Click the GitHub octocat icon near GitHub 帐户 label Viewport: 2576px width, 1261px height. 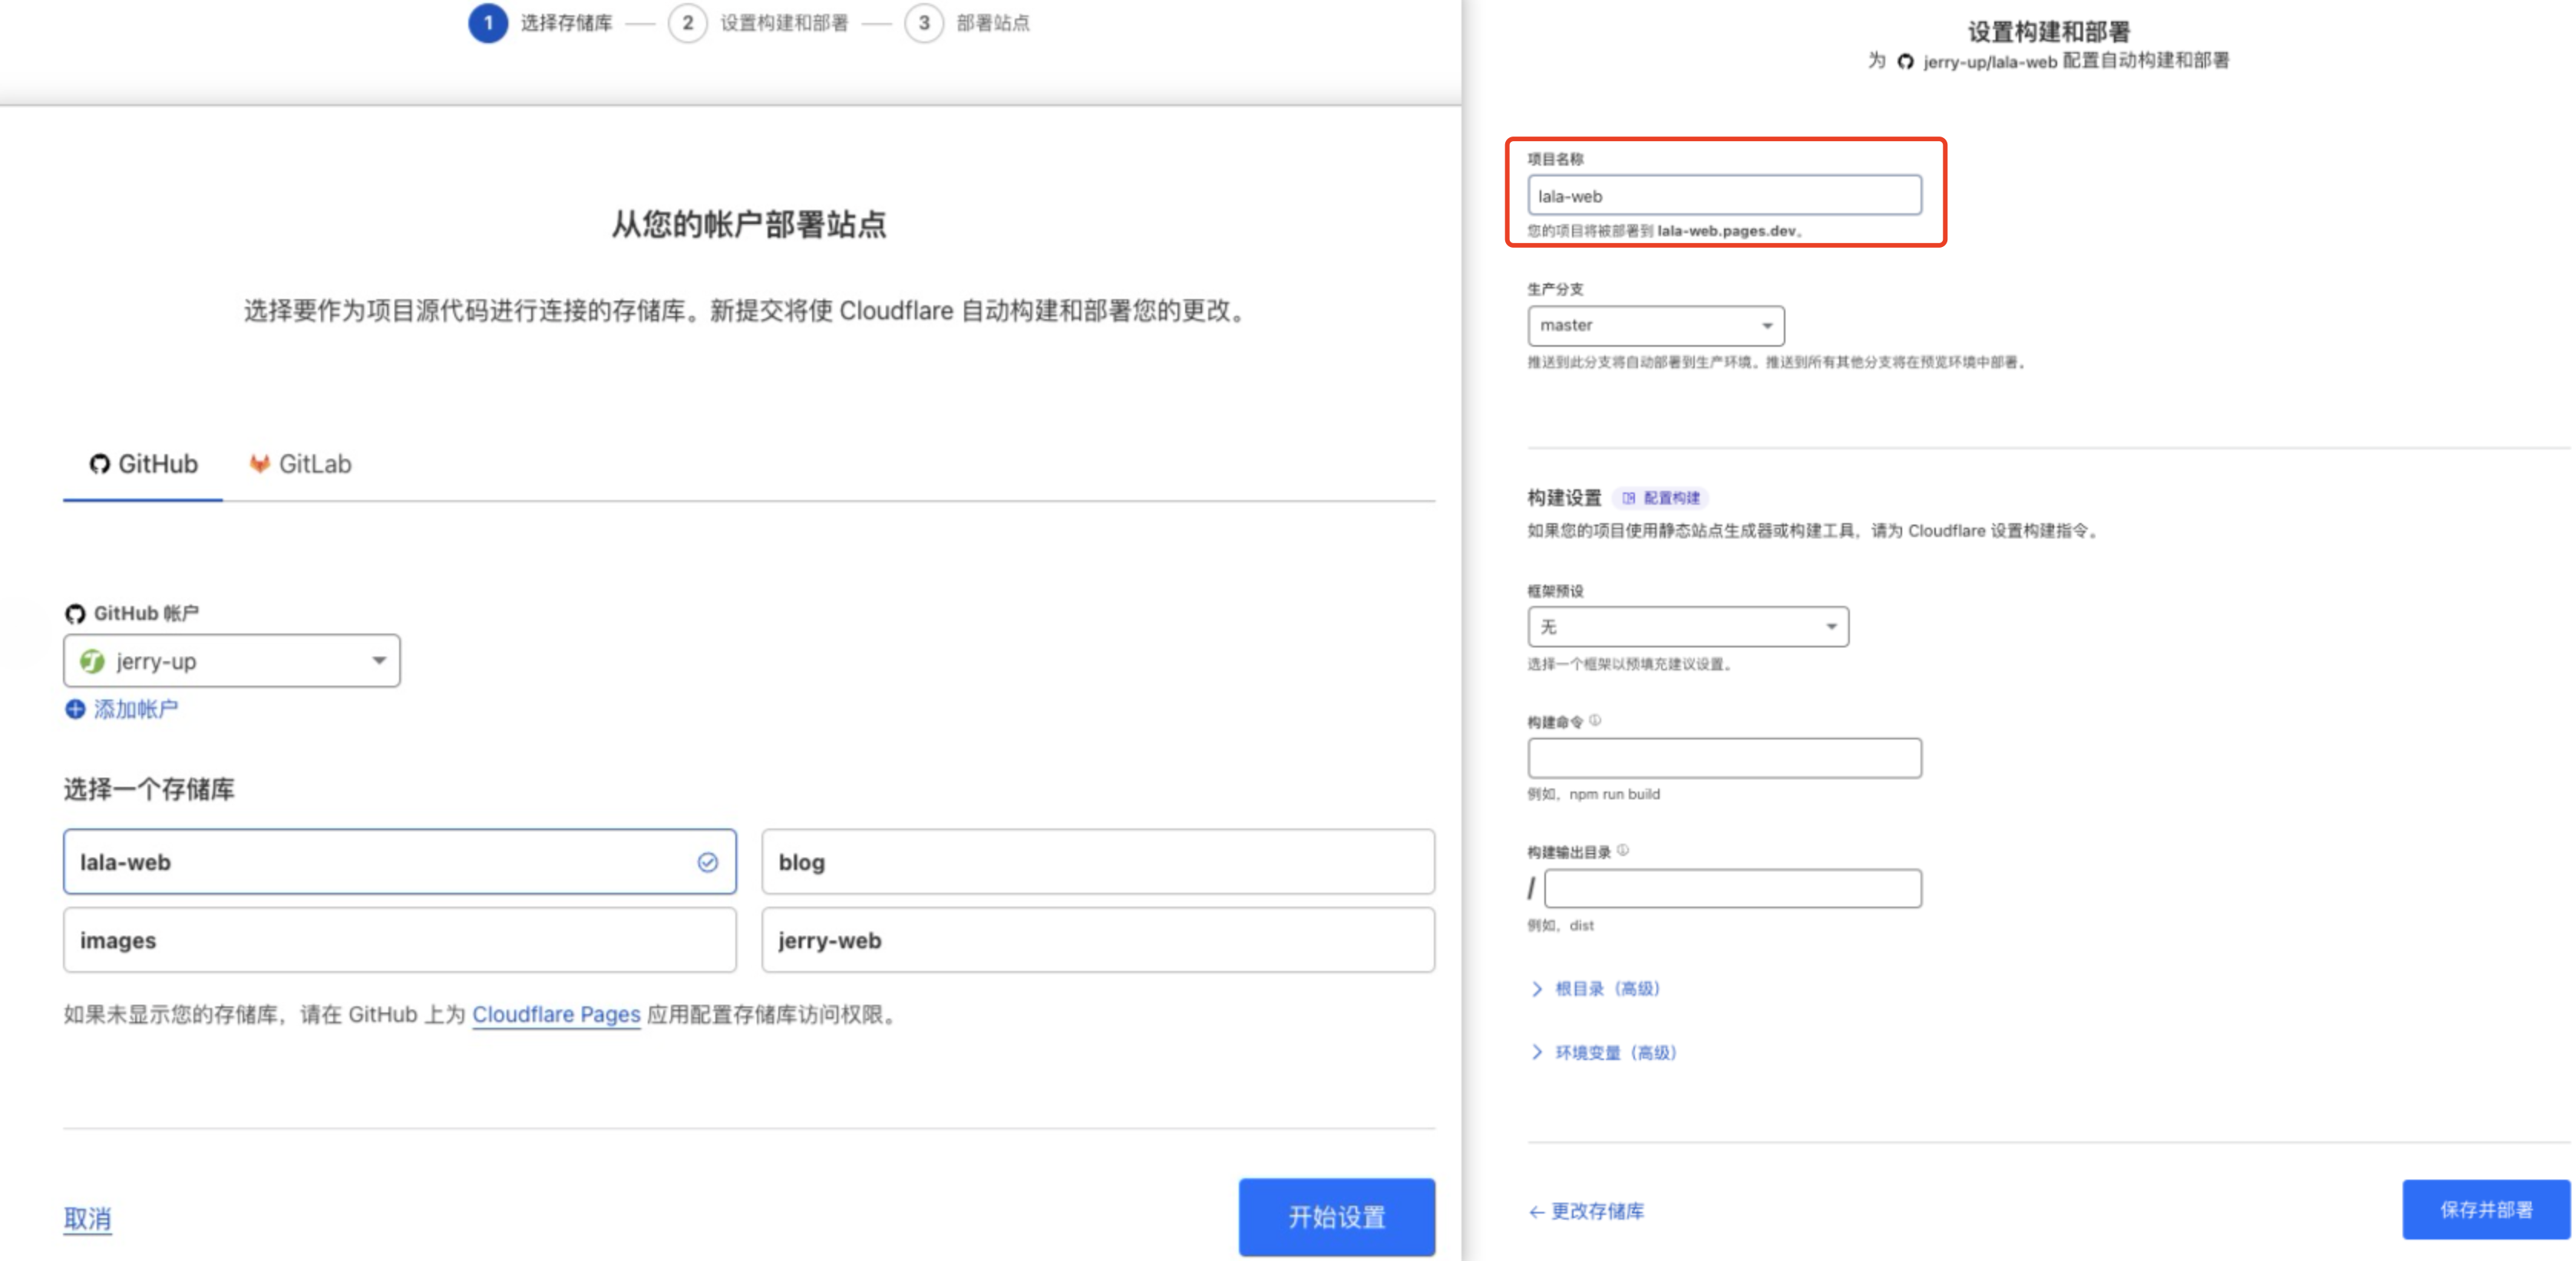[75, 614]
